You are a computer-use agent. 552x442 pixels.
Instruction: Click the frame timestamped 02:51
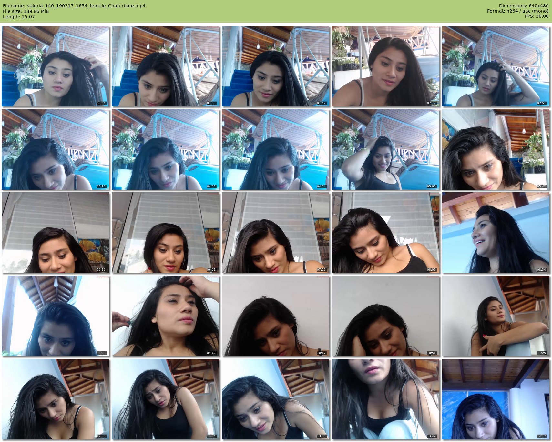click(496, 66)
